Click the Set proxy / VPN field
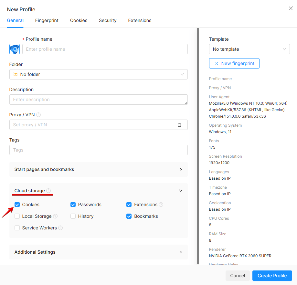 tap(99, 125)
